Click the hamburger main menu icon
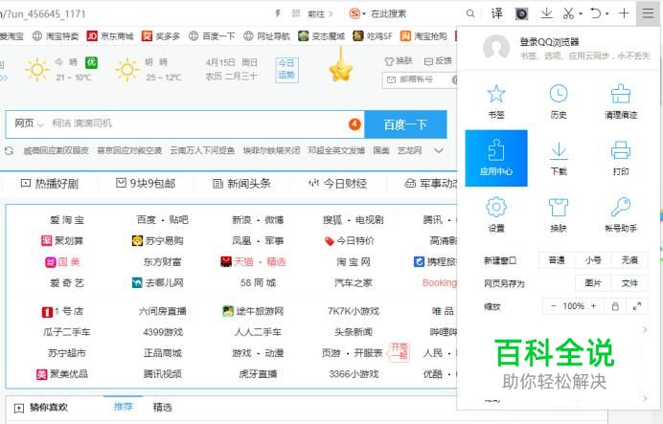The image size is (663, 424). tap(648, 13)
